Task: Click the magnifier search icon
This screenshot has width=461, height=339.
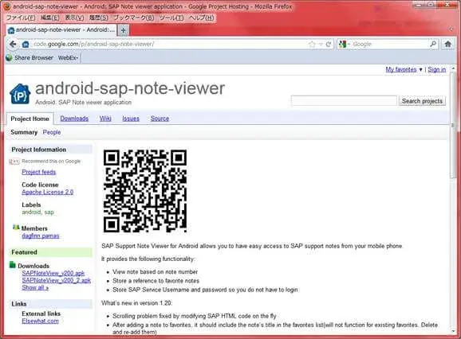Action: point(433,45)
